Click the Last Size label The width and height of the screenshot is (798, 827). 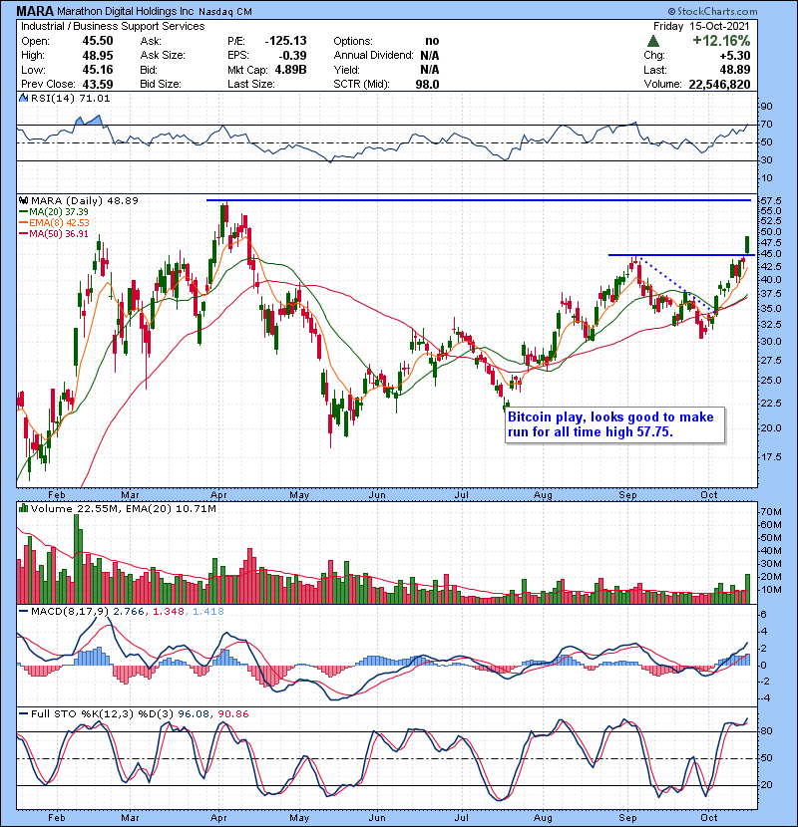click(250, 85)
